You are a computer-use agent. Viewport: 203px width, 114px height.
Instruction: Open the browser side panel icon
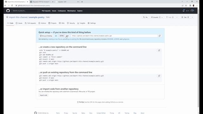(190, 6)
